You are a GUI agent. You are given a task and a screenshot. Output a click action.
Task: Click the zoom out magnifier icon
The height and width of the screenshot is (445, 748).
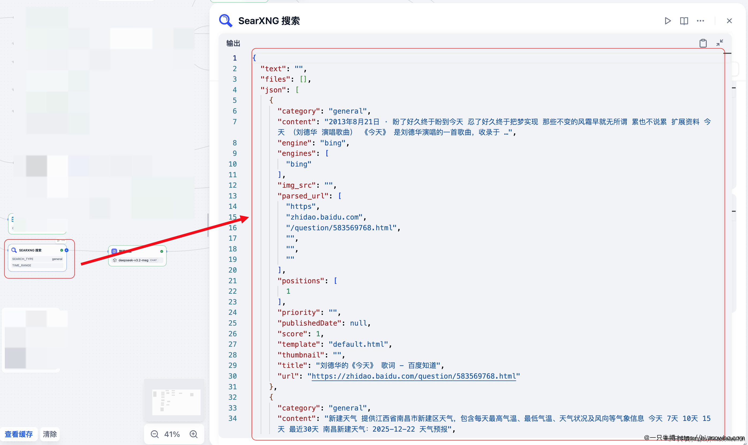tap(155, 434)
